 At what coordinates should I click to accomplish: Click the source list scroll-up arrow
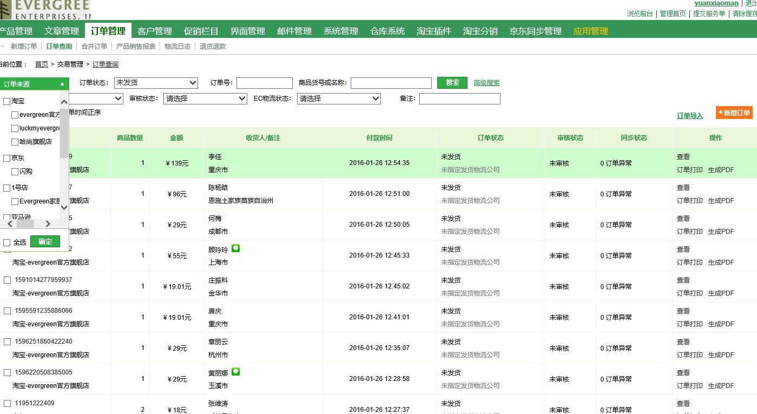[x=64, y=102]
